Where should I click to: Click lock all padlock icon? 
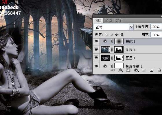point(122,34)
